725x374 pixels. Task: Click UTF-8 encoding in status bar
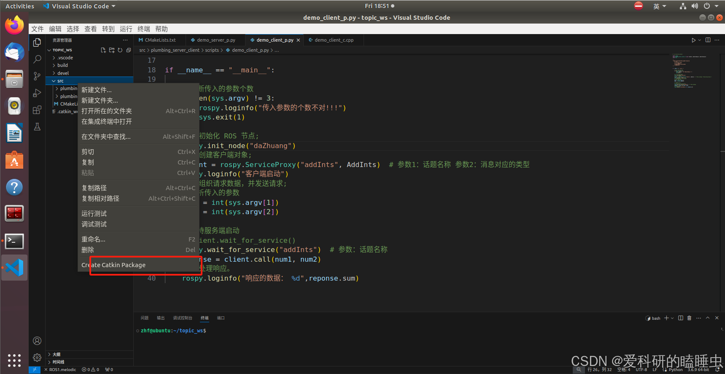click(641, 369)
